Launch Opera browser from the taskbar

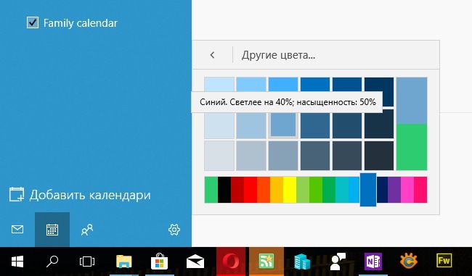point(231,262)
